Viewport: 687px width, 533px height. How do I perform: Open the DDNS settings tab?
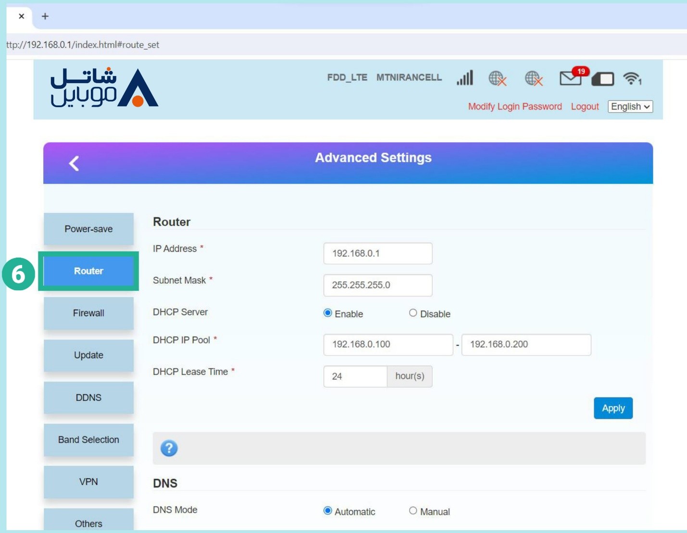88,397
